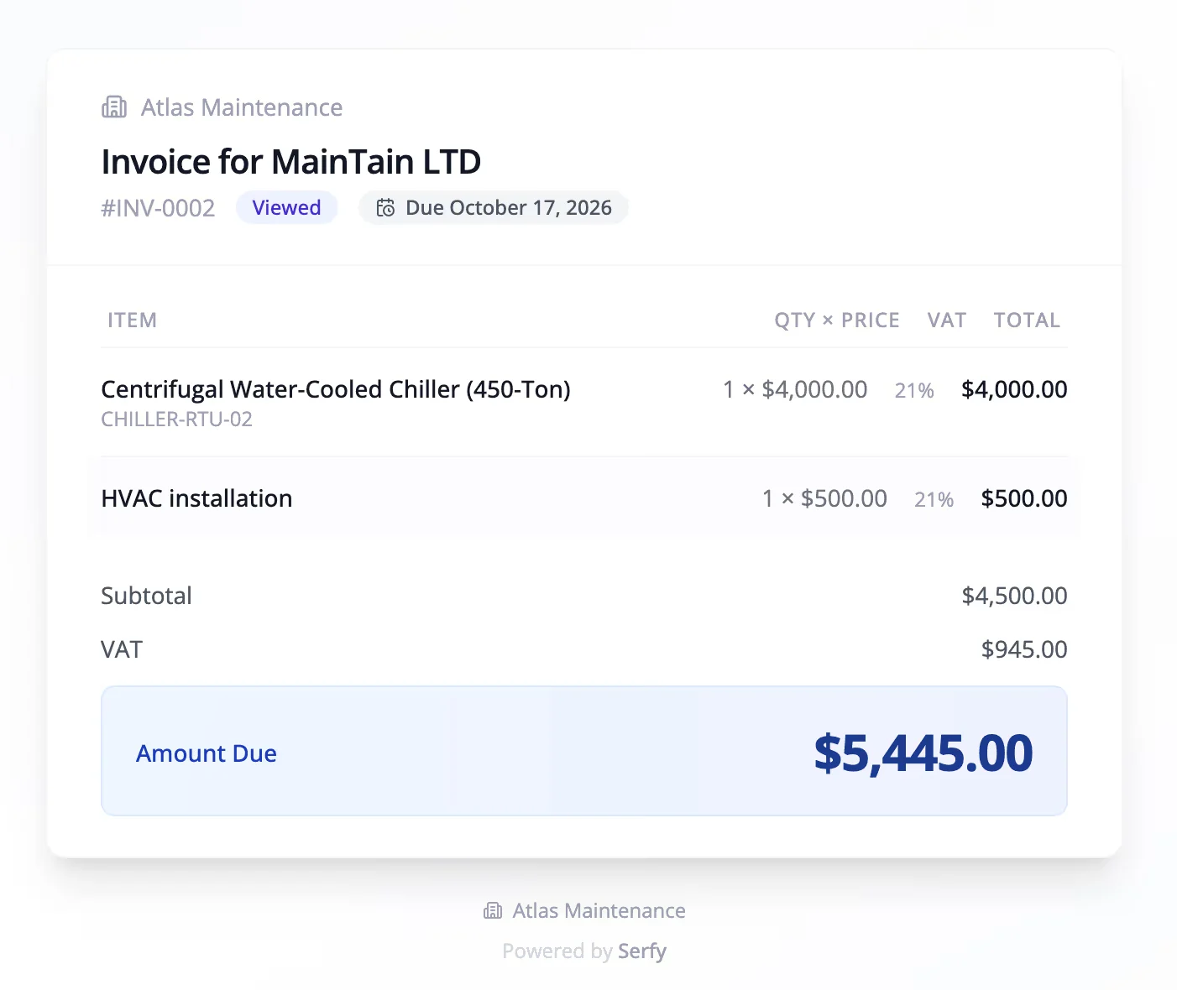Click the calendar clock icon in the due date badge
Viewport: 1177px width, 990px height.
[x=385, y=208]
